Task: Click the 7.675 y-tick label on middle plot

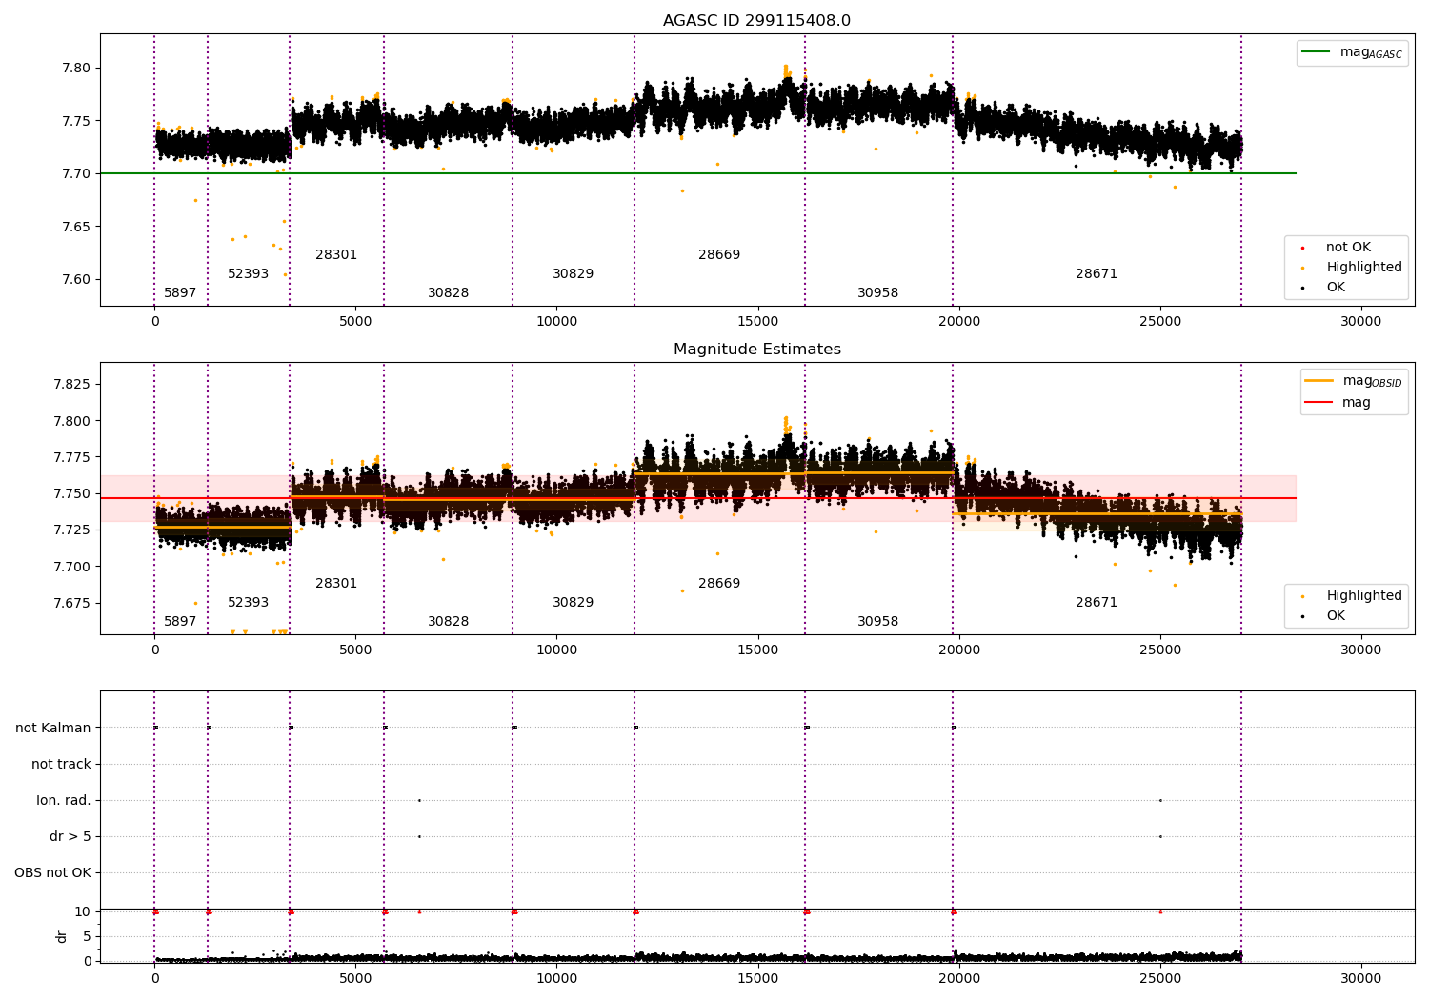Action: [72, 604]
